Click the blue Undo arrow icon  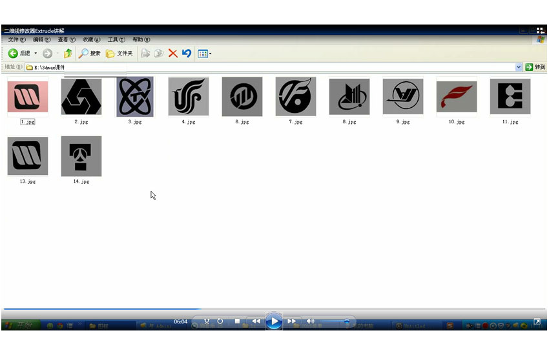tap(186, 53)
